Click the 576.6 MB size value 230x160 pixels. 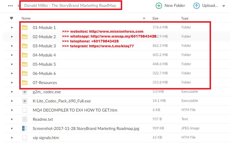[160, 27]
